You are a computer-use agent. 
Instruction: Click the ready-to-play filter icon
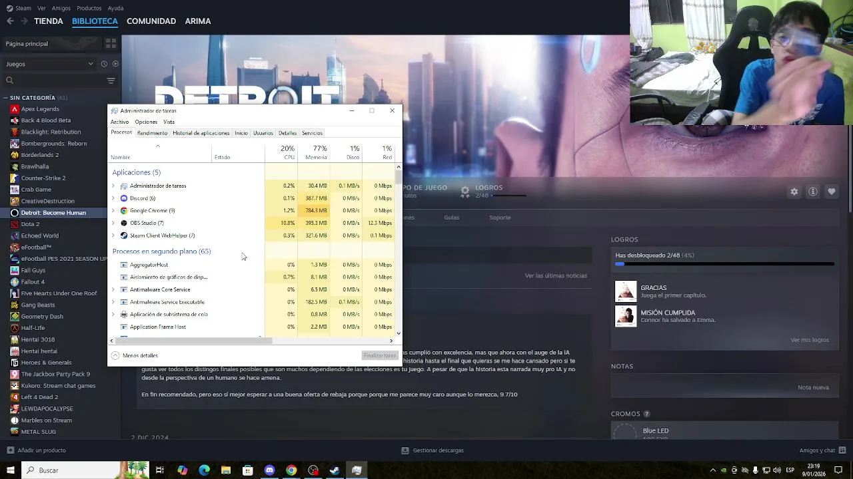115,64
